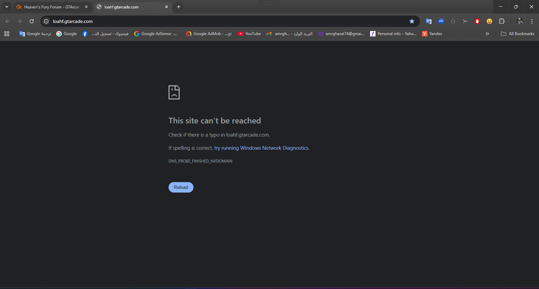Show hidden bookmarks with double chevron
Image resolution: width=539 pixels, height=289 pixels.
pos(487,34)
